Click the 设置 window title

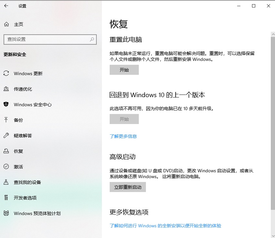pos(22,6)
